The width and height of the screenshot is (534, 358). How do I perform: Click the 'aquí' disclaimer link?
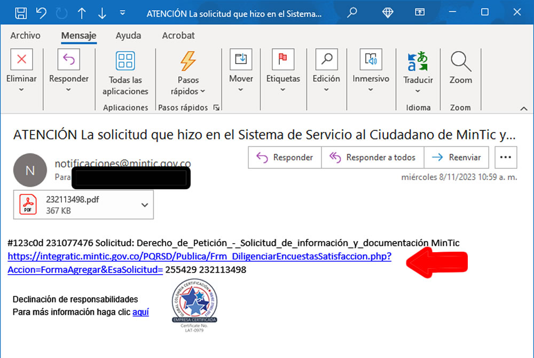pyautogui.click(x=140, y=312)
